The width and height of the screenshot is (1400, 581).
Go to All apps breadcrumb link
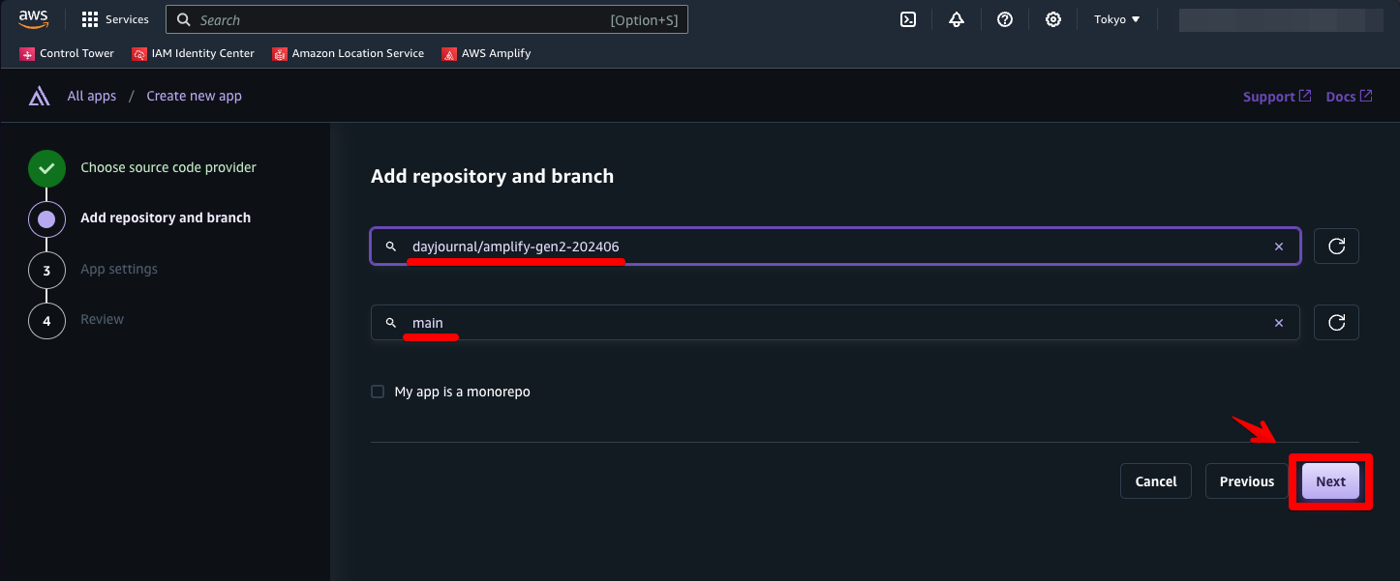pos(92,96)
